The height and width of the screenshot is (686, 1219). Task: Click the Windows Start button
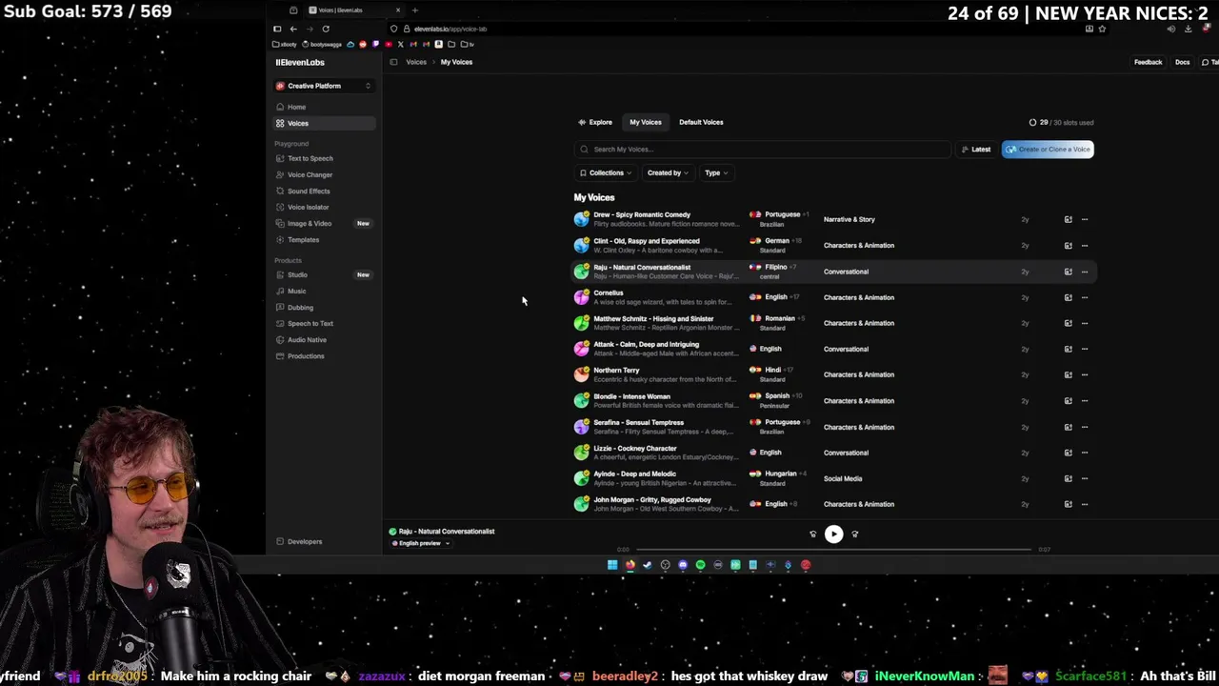click(612, 565)
